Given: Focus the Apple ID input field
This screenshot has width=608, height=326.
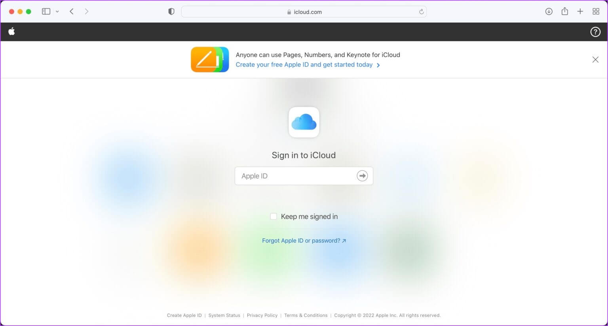Looking at the screenshot, I should pos(304,176).
